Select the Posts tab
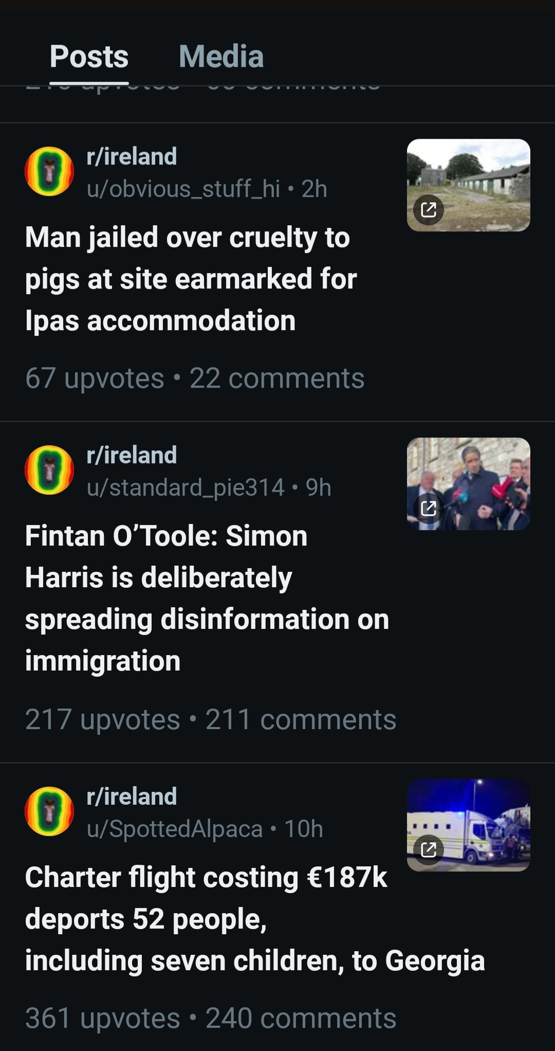The width and height of the screenshot is (555, 1051). point(89,56)
